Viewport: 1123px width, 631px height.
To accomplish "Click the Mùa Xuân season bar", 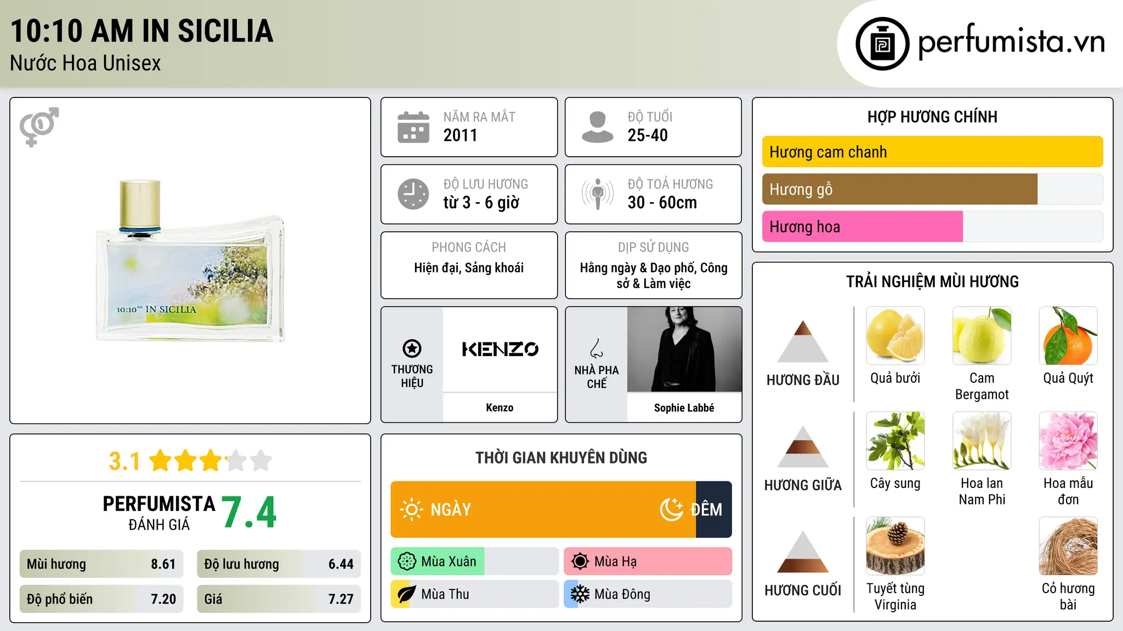I will point(474,561).
